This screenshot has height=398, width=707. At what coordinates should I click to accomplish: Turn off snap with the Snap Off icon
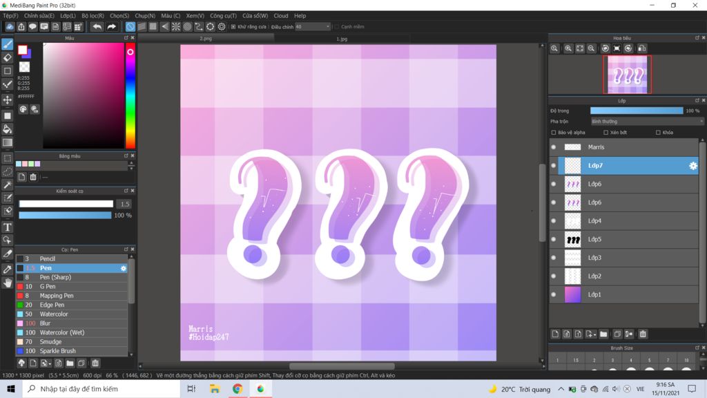point(130,27)
